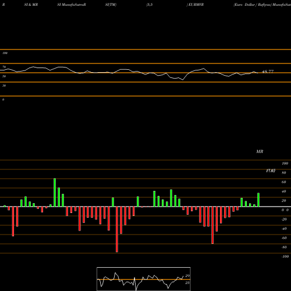Click the -20 label on MR axis
The width and height of the screenshot is (291, 291).
pos(284,219)
